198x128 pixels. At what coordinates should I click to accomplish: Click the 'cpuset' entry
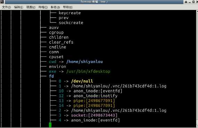pos(56,57)
